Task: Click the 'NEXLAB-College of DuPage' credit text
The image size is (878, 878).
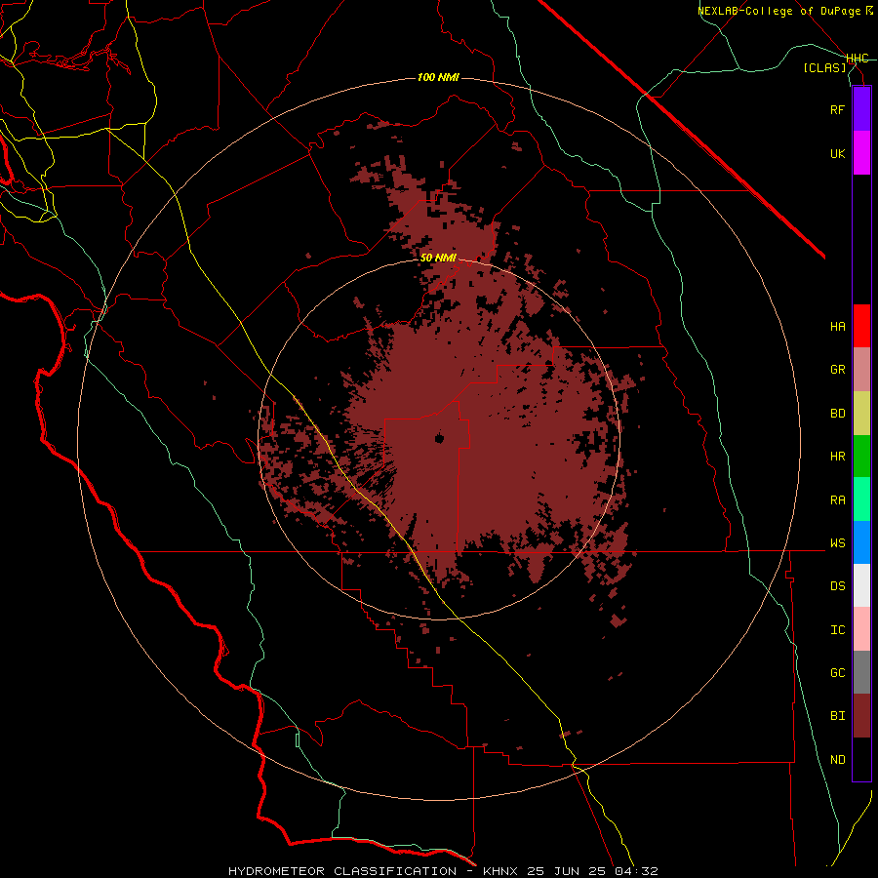Action: pos(779,11)
